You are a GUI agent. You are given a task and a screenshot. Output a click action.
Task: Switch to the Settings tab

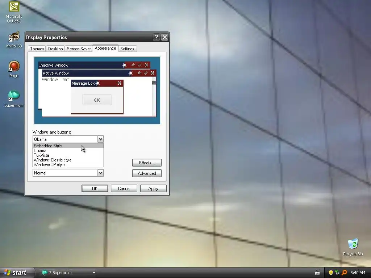pos(127,49)
